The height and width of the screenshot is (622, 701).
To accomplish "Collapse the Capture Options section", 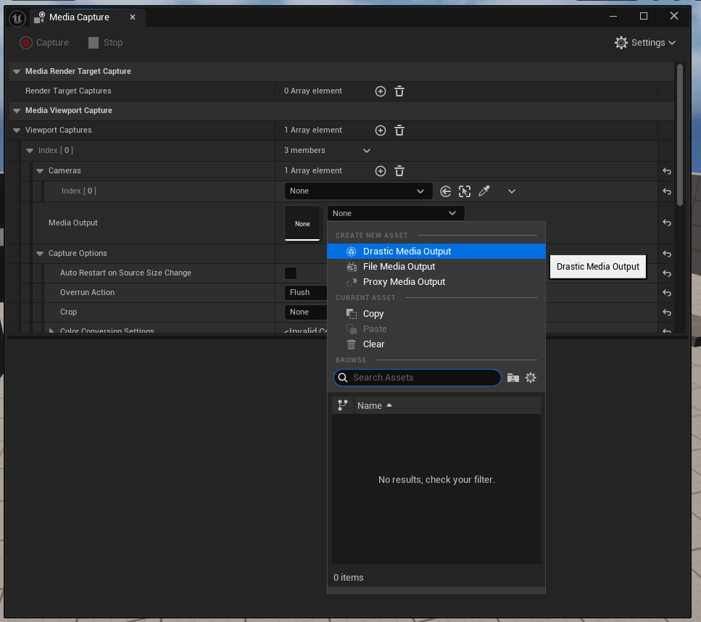I will click(x=40, y=254).
